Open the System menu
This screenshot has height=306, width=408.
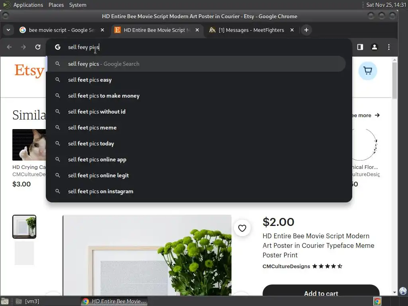pyautogui.click(x=78, y=5)
